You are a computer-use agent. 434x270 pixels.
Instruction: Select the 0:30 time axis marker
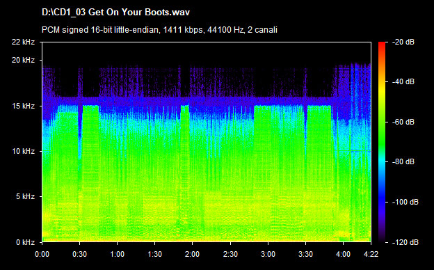tap(79, 254)
